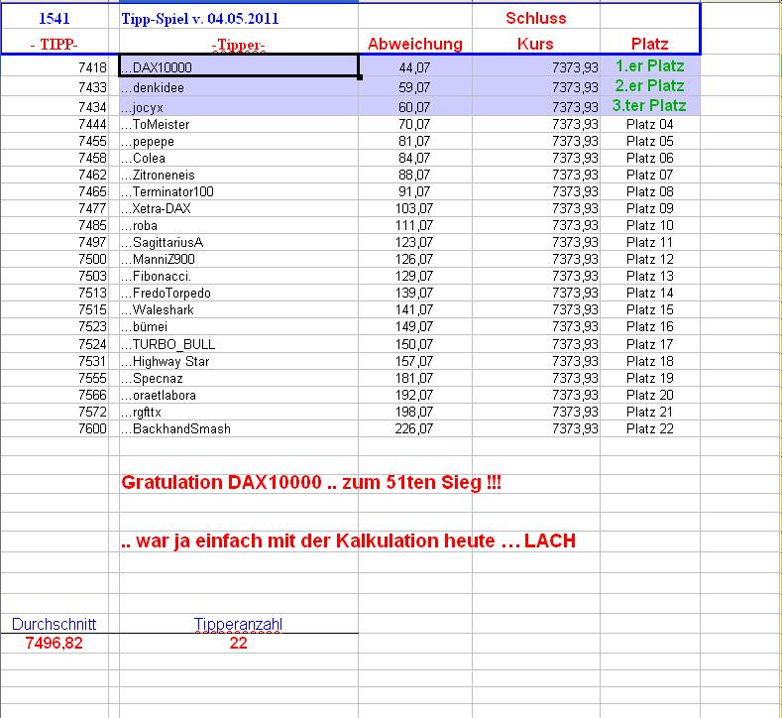Select the ...ToMeister cell
Image resolution: width=782 pixels, height=718 pixels.
(x=239, y=124)
